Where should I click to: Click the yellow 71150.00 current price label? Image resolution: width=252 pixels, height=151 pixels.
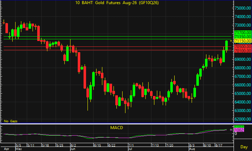pos(243,41)
